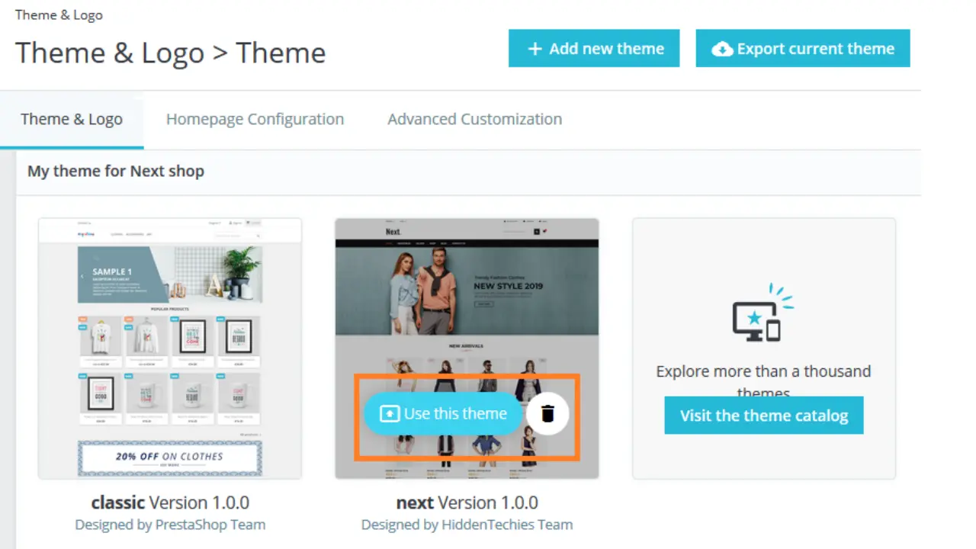Click 'Designed by PrestaShop Team' text
The image size is (976, 549).
(x=170, y=525)
